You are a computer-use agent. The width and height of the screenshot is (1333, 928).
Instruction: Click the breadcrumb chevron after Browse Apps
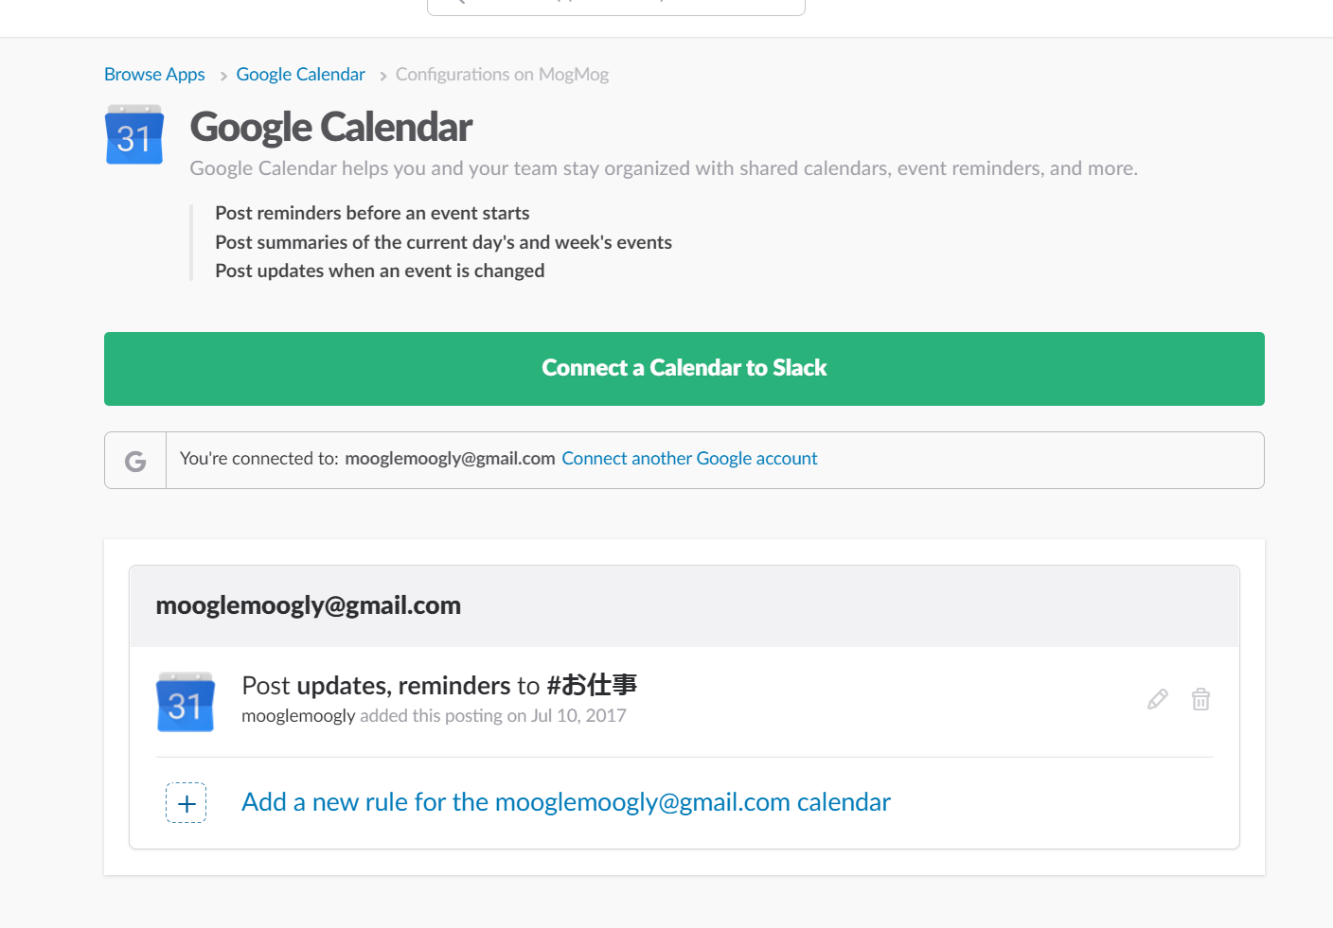pyautogui.click(x=223, y=76)
